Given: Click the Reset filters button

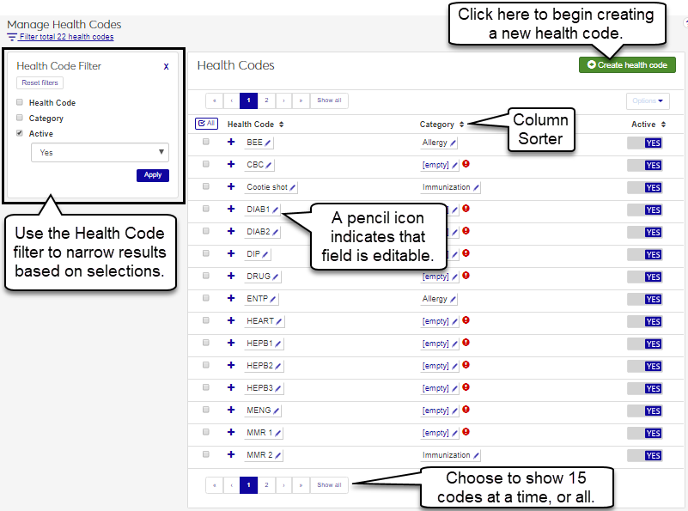Looking at the screenshot, I should pyautogui.click(x=40, y=83).
